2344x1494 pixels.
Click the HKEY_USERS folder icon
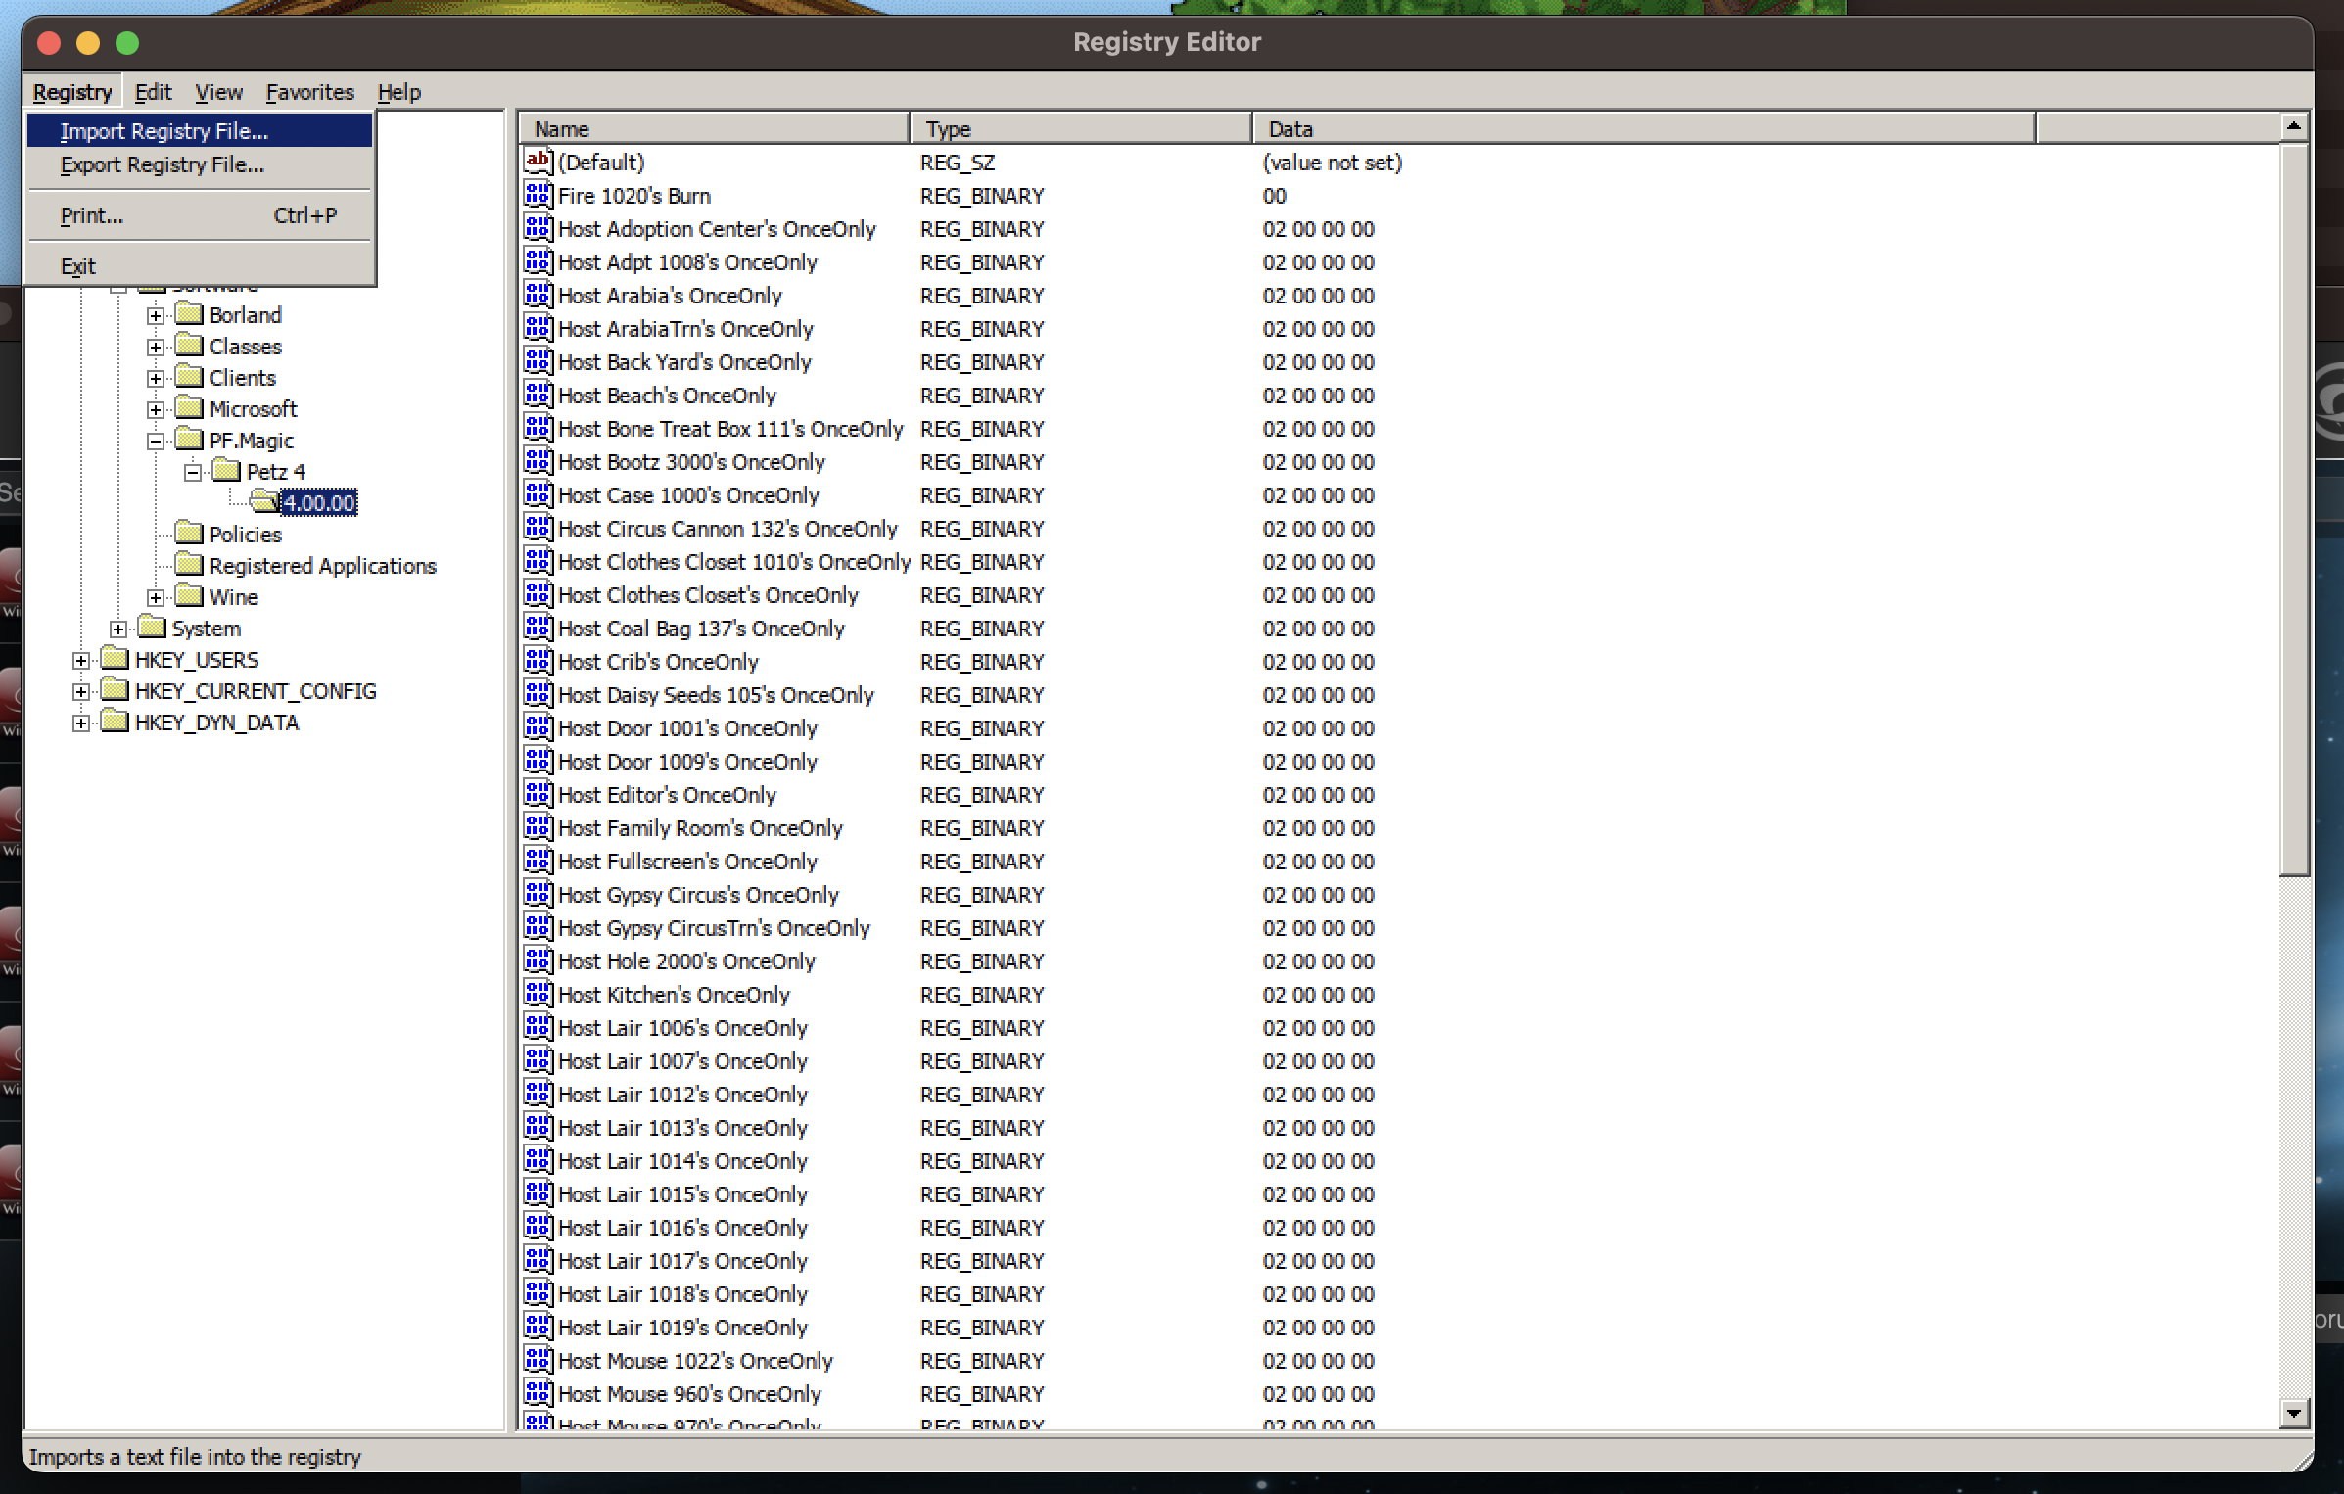pos(115,659)
